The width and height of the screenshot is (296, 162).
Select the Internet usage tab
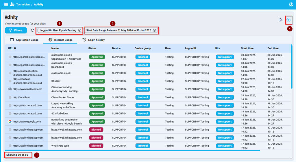pos(60,40)
